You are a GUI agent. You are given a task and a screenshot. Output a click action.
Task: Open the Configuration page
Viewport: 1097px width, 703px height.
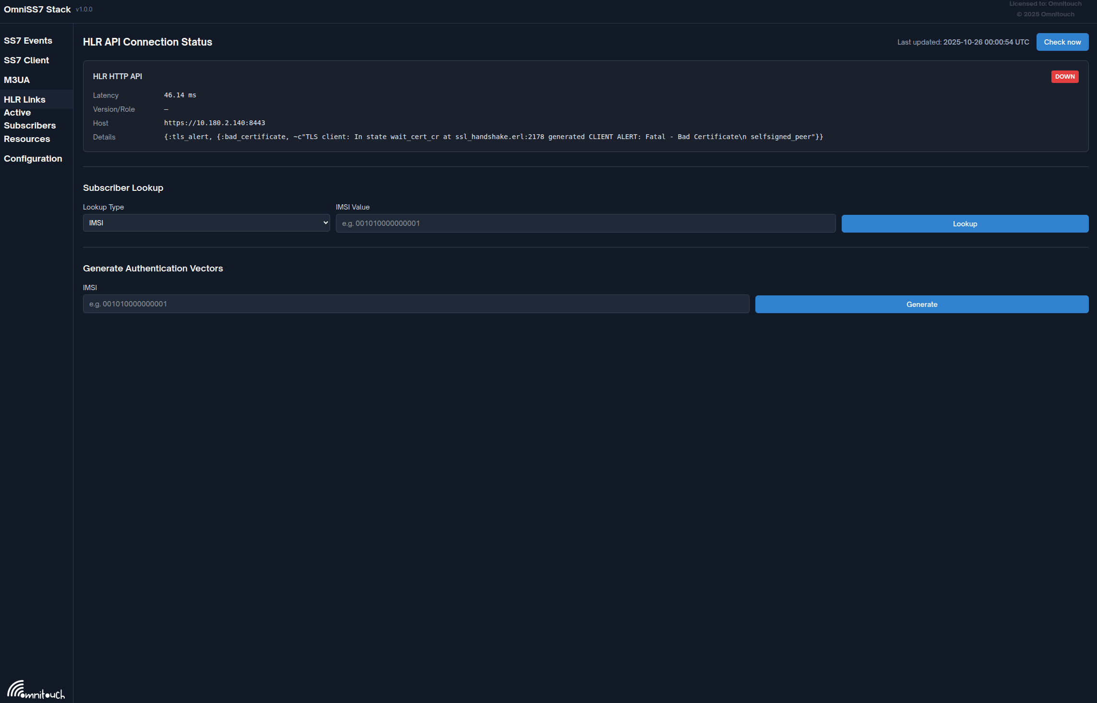[x=33, y=159]
